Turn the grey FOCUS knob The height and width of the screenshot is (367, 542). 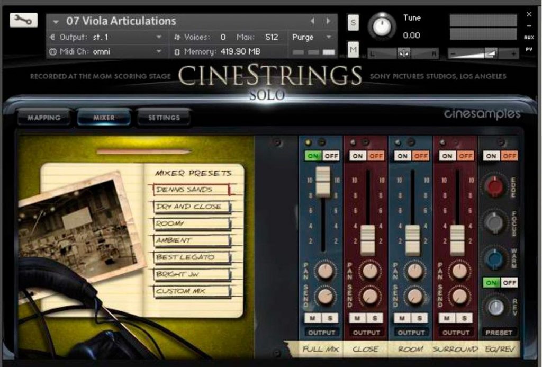(x=494, y=222)
